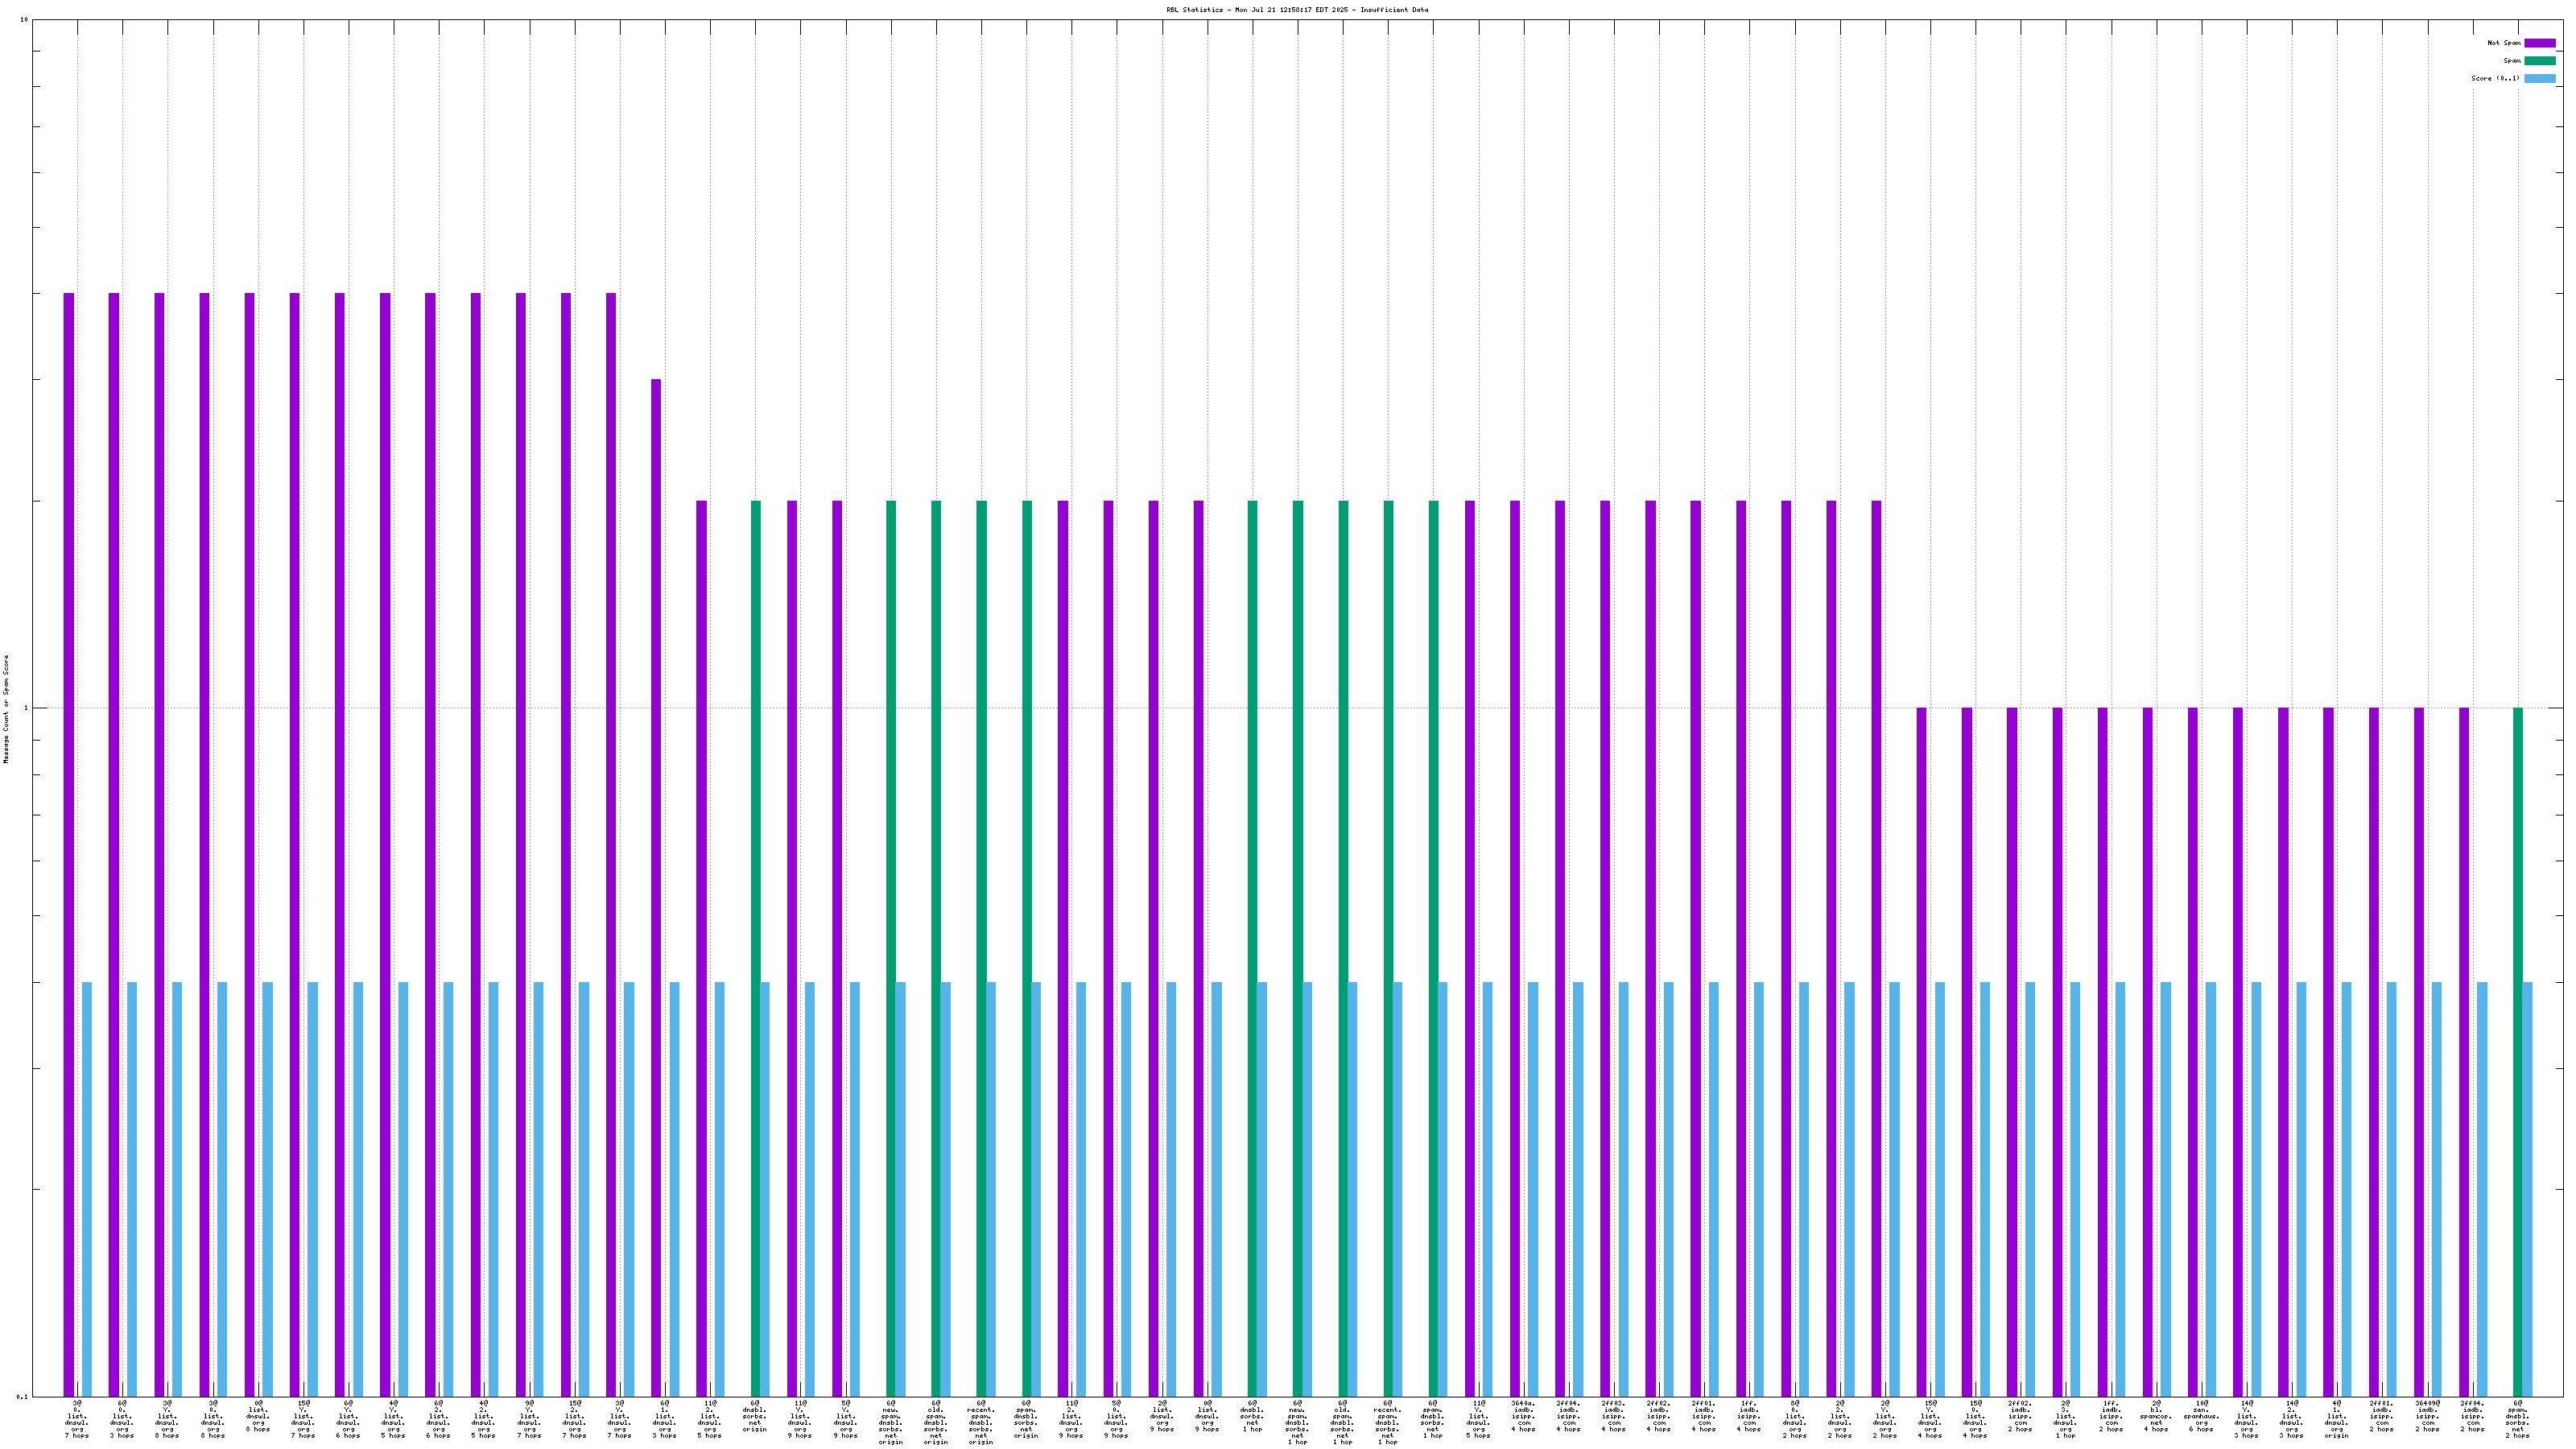This screenshot has width=2576, height=1449.
Task: Click purple bar for 1.list.dnswl.org 3 hops
Action: [x=656, y=887]
